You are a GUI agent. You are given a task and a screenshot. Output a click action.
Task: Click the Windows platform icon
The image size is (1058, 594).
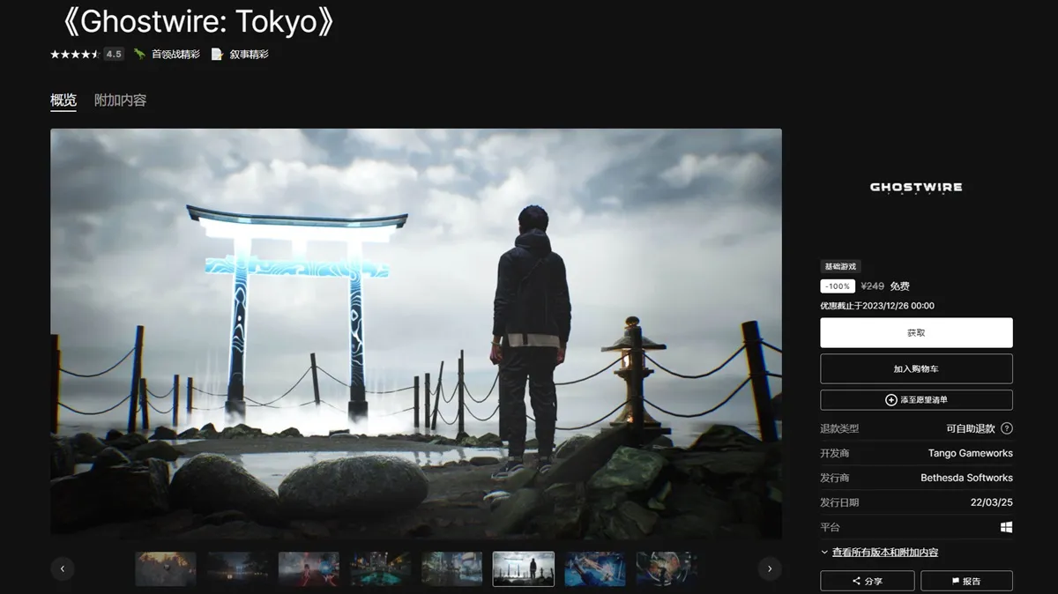[1007, 527]
